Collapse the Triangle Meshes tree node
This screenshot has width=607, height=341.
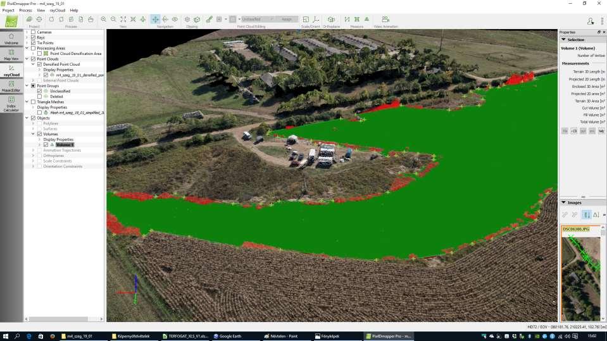[27, 102]
